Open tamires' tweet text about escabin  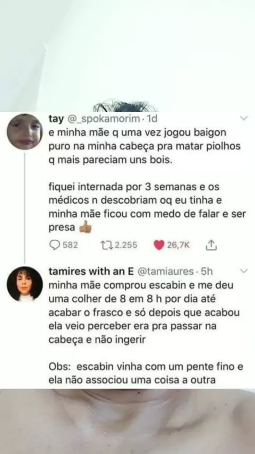point(146,332)
